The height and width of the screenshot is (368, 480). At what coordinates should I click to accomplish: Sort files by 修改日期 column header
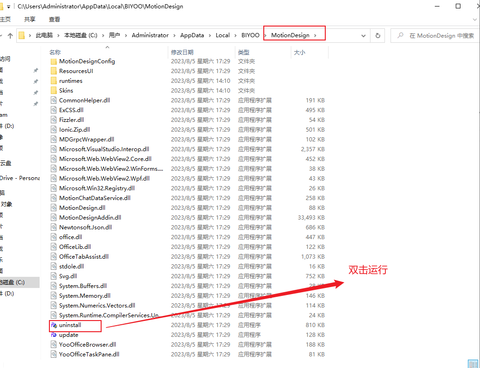pyautogui.click(x=182, y=53)
